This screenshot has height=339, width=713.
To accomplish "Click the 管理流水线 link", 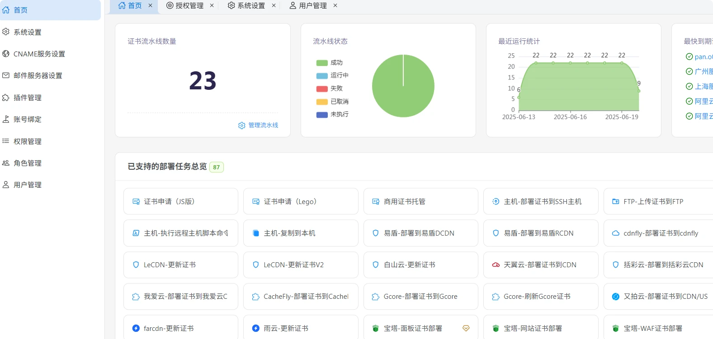I will point(263,125).
